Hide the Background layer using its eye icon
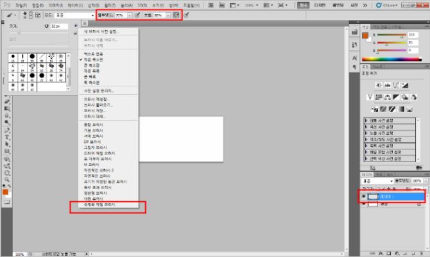Screen dimensions: 430x257 [x=364, y=204]
